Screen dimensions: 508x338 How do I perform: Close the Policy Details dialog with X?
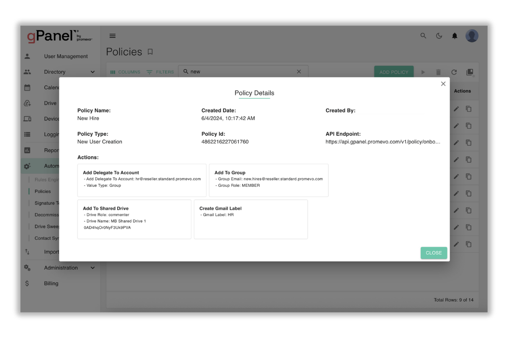443,84
